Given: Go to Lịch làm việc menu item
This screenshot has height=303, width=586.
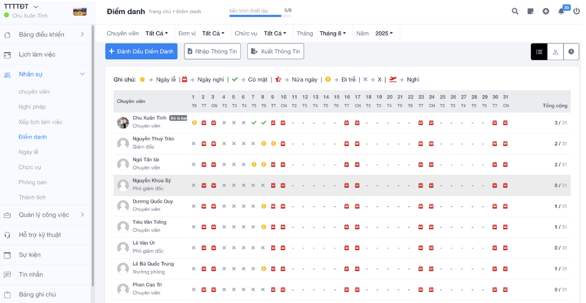Looking at the screenshot, I should (37, 55).
